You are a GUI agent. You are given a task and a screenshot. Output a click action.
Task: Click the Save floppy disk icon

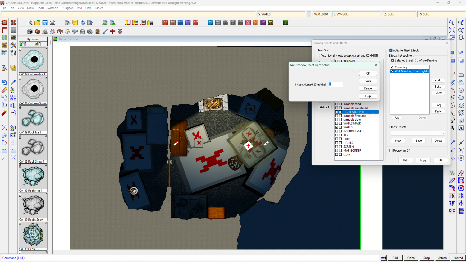point(45,23)
